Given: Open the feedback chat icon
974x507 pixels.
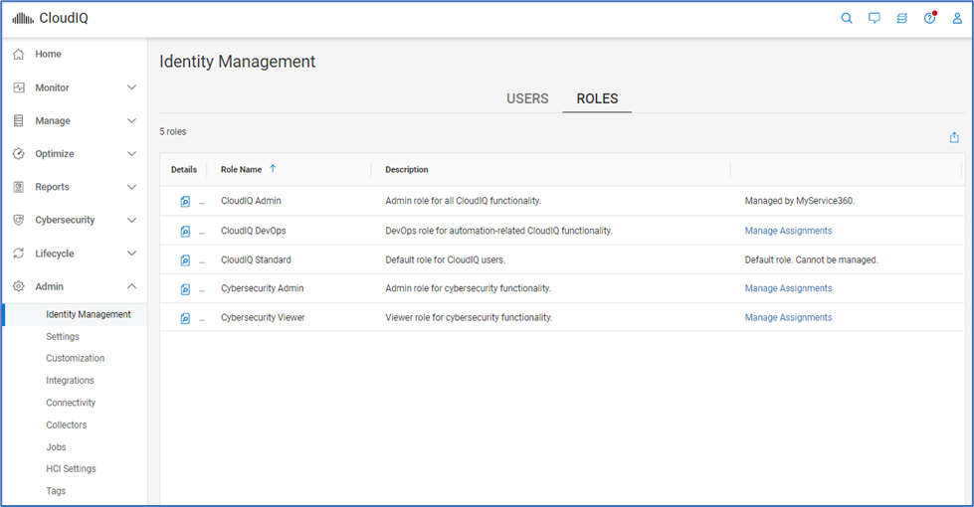Looking at the screenshot, I should coord(875,18).
